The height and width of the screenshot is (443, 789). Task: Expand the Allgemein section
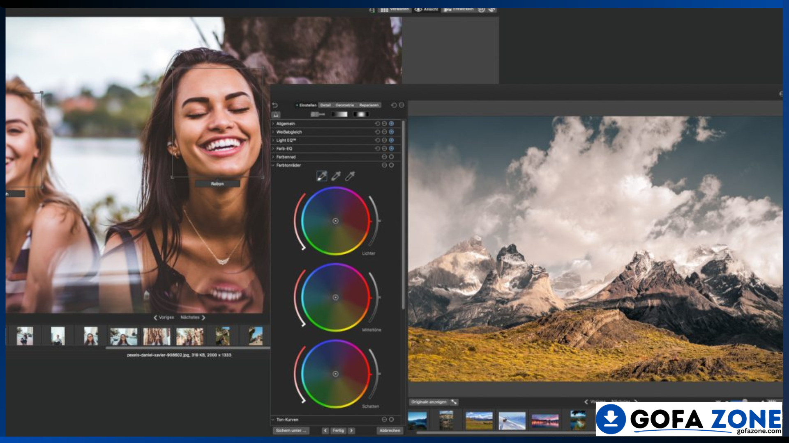click(273, 123)
